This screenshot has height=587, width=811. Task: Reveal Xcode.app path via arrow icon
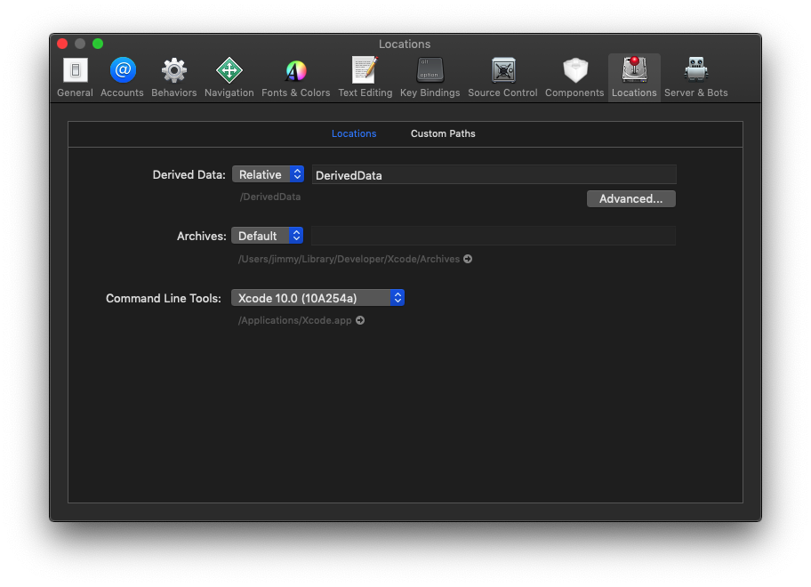pos(360,320)
